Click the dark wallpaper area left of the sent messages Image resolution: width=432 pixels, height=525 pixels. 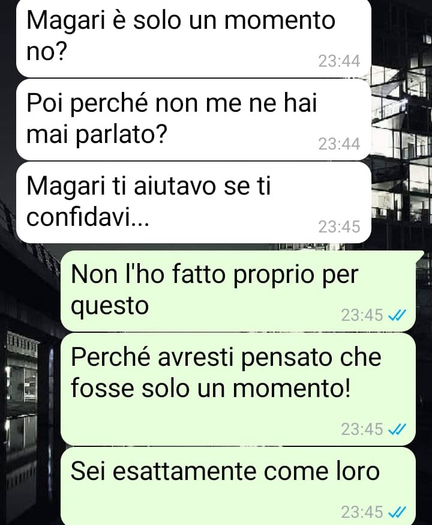point(30,402)
